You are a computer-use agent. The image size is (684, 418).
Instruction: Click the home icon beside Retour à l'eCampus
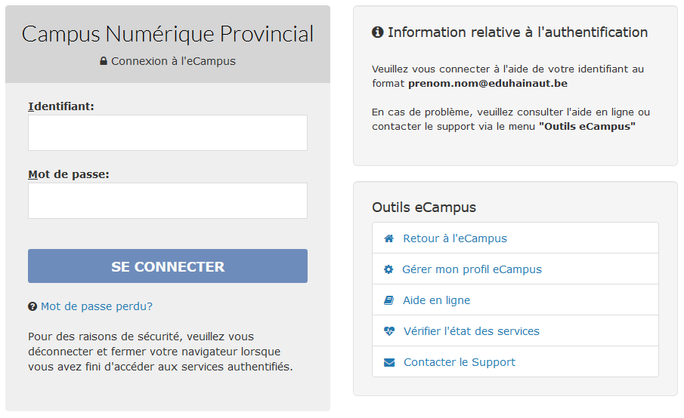point(388,238)
